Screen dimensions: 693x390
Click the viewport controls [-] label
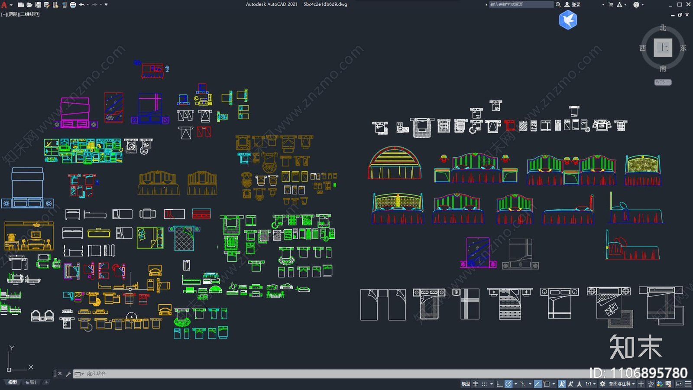point(4,14)
